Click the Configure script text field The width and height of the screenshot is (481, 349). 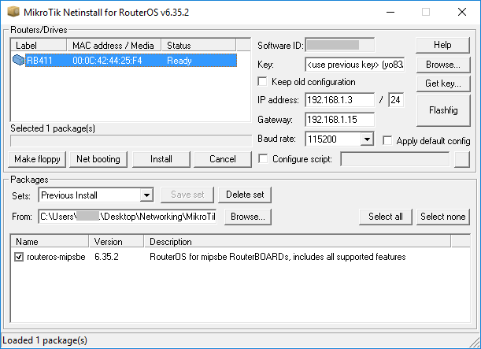395,159
